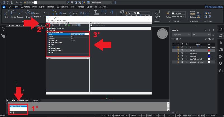Select the Polyline tool
224x117 pixels.
[x=14, y=13]
